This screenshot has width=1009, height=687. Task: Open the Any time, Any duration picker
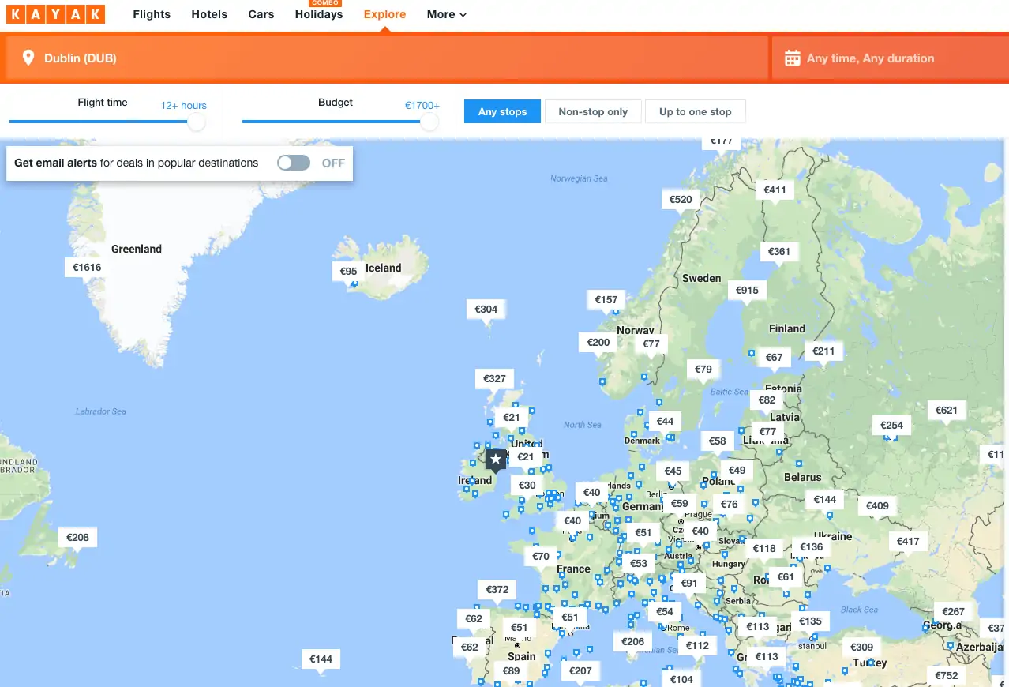(x=870, y=58)
